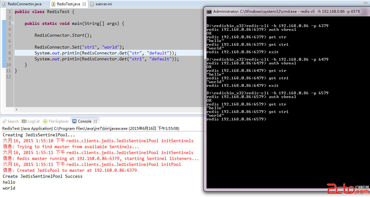Click the RedisConnector.Set str1 world line
The image size is (370, 197).
pos(79,47)
